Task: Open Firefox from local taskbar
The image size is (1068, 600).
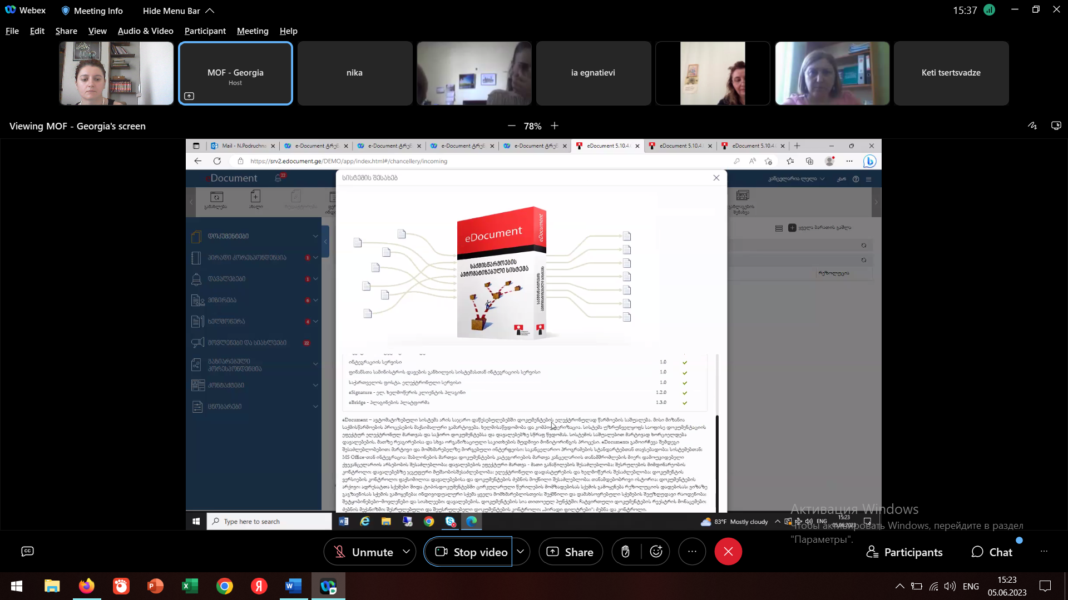Action: pos(87,586)
